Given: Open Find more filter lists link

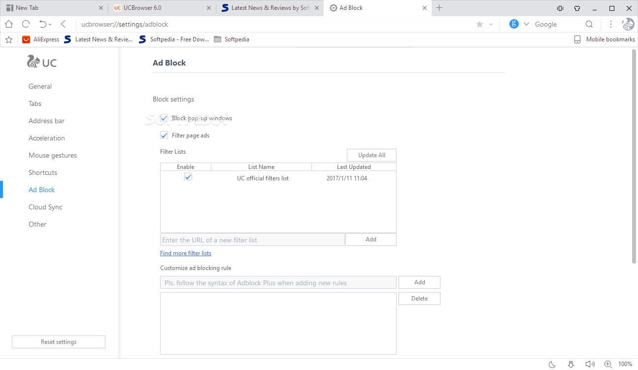Looking at the screenshot, I should (x=186, y=253).
